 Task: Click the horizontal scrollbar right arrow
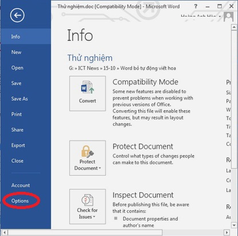pyautogui.click(x=227, y=233)
